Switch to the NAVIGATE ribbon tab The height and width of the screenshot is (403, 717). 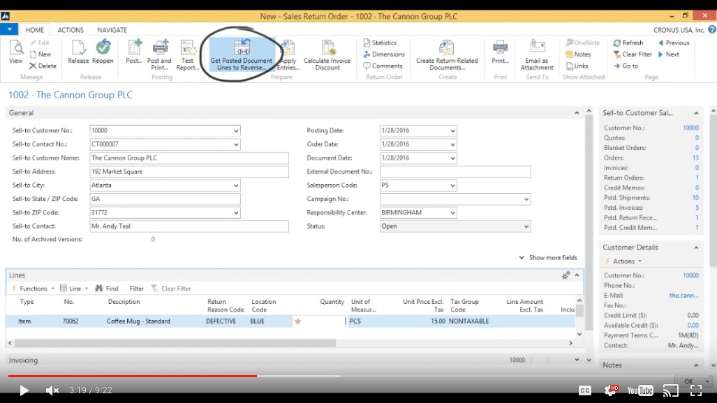coord(112,30)
